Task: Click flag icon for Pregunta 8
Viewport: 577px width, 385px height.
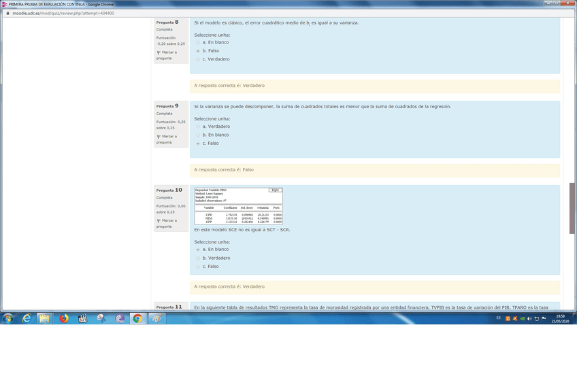Action: (159, 52)
